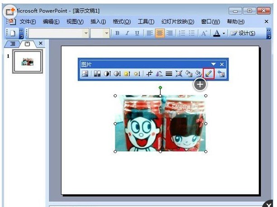Decrease picture brightness
This screenshot has width=277, height=207.
pyautogui.click(x=136, y=74)
